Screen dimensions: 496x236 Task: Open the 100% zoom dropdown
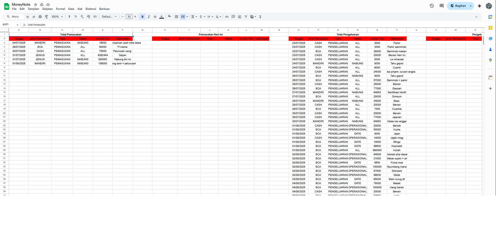point(57,17)
